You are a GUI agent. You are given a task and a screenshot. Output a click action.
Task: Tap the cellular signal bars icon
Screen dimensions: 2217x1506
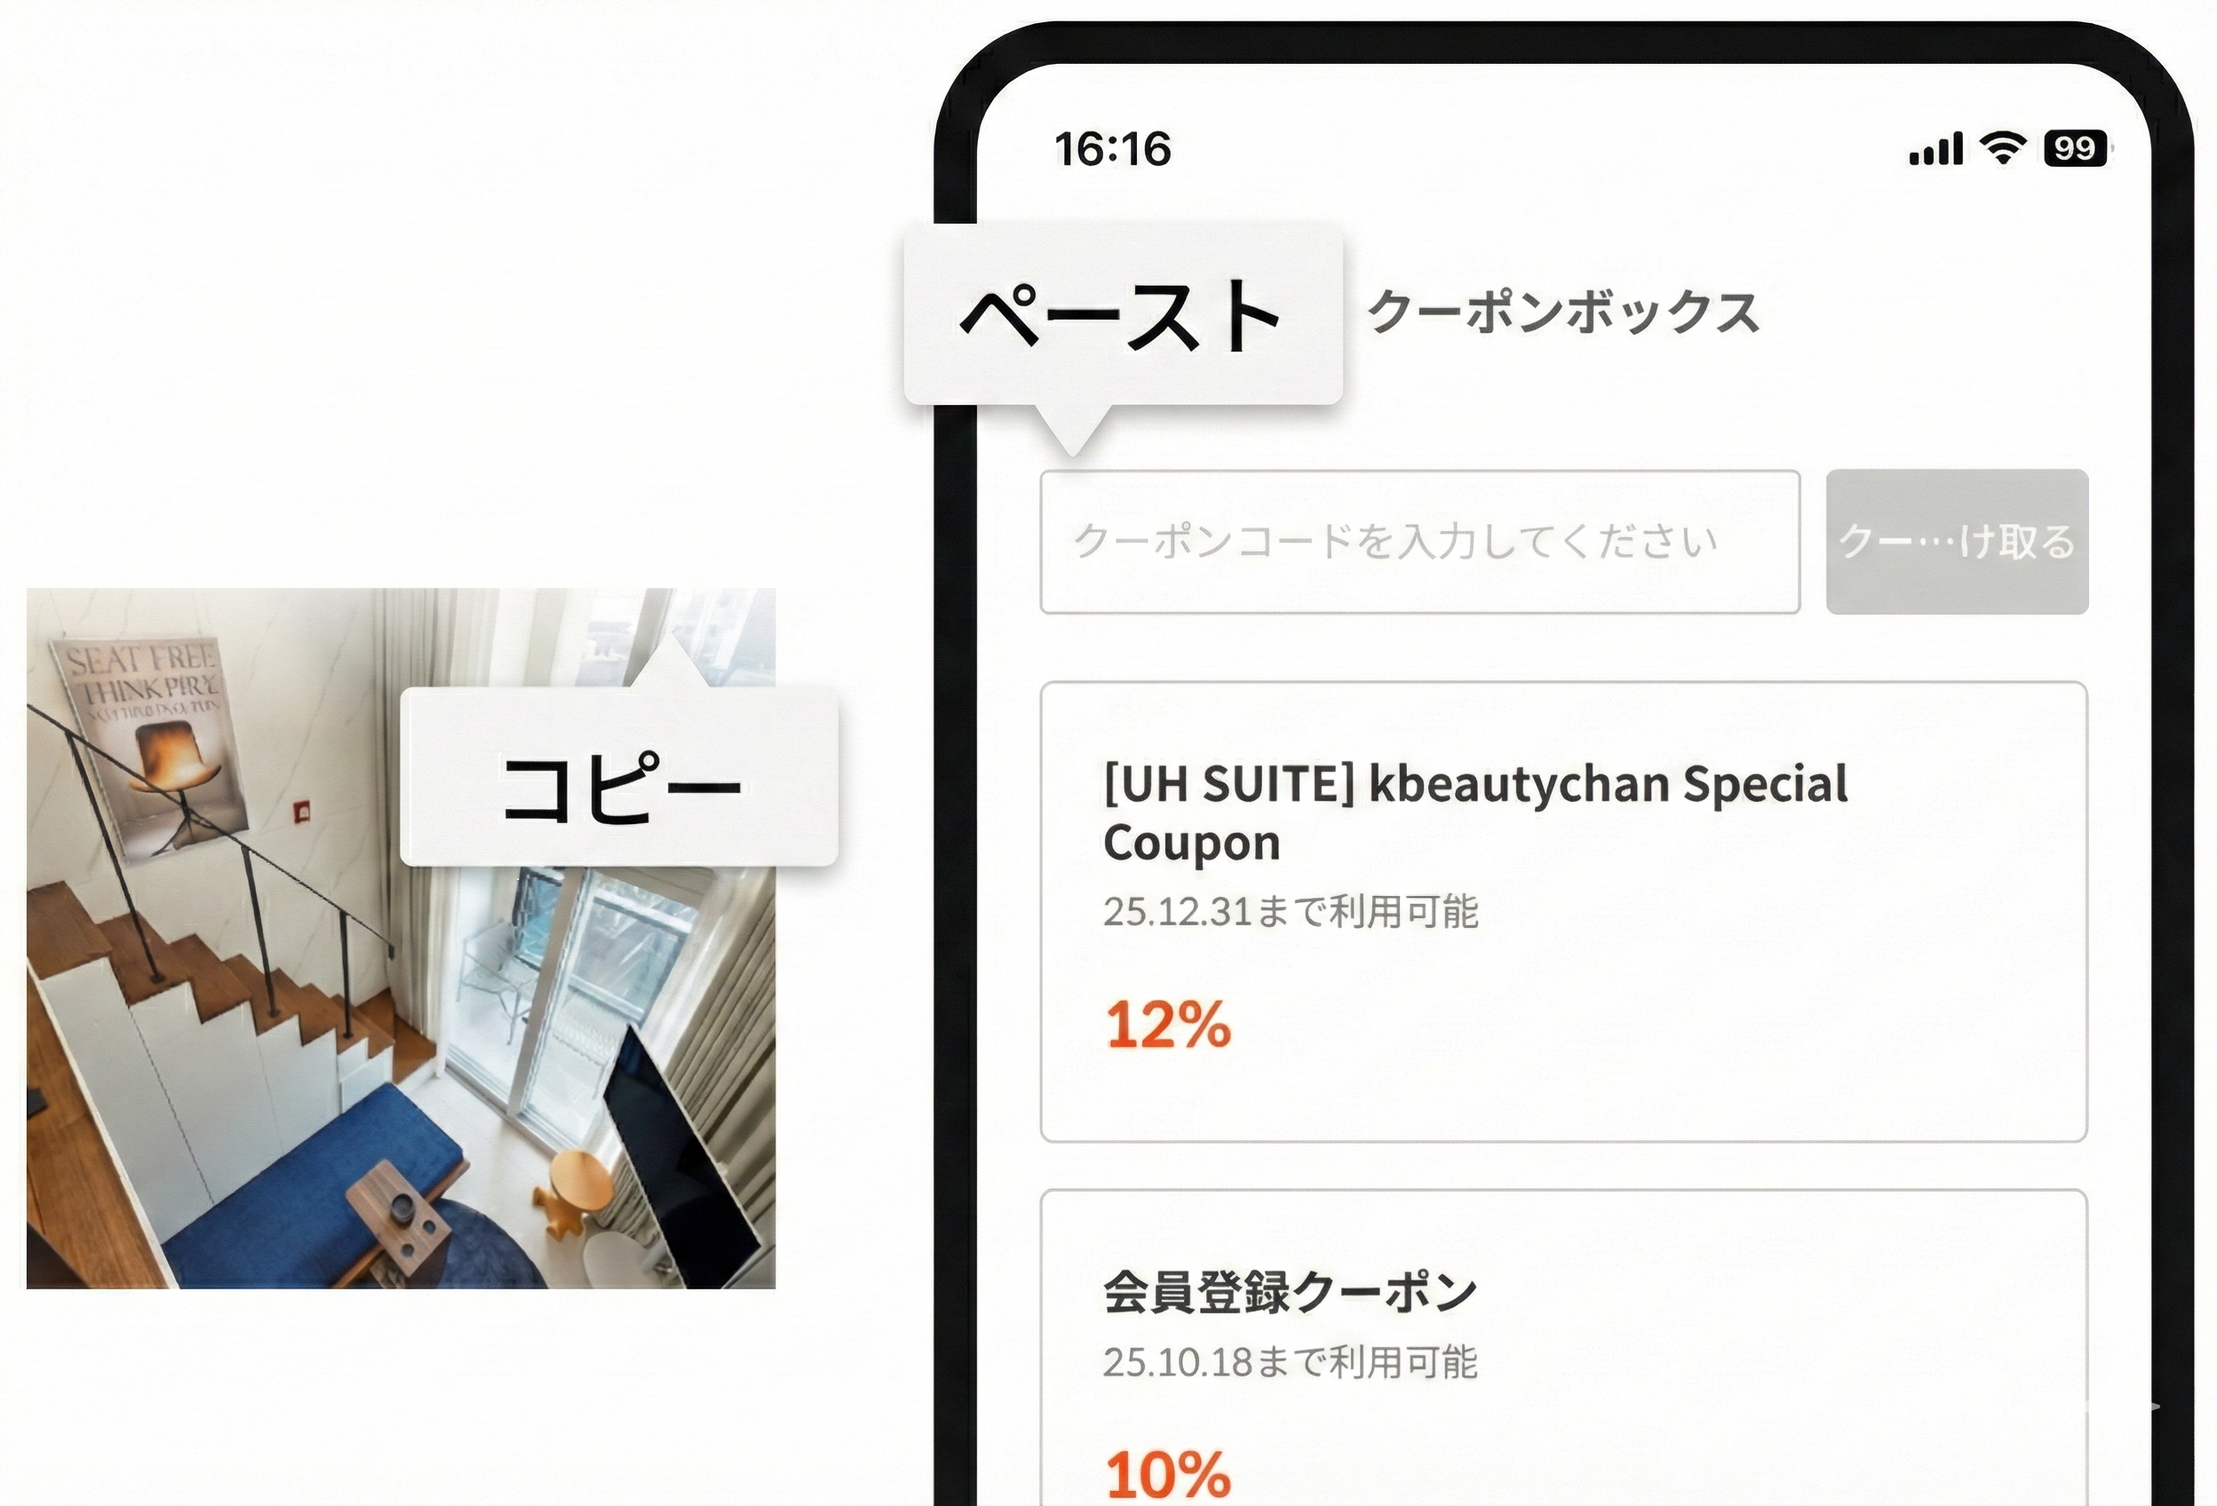tap(1935, 149)
